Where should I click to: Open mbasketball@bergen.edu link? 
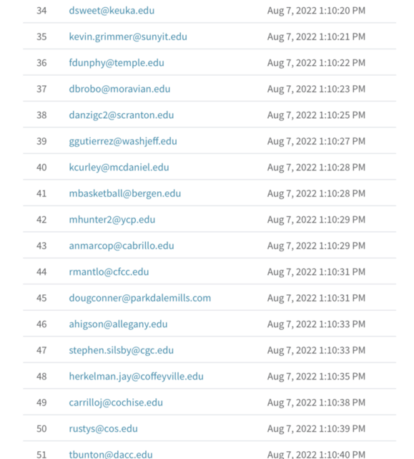[x=125, y=193]
